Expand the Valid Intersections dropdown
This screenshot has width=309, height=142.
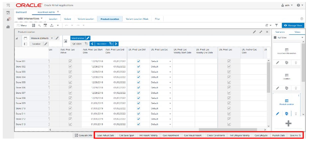tap(30, 19)
